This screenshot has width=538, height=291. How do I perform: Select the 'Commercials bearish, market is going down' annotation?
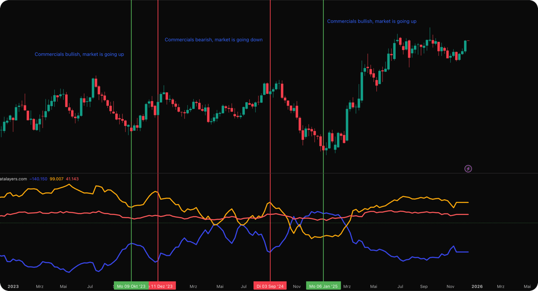pyautogui.click(x=213, y=39)
